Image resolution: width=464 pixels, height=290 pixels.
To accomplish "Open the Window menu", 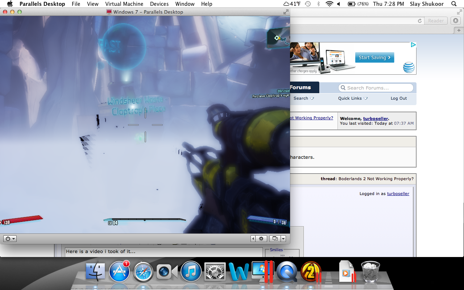I will 185,4.
